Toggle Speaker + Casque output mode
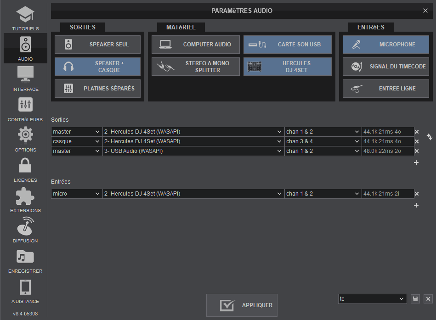The width and height of the screenshot is (436, 320). click(x=97, y=67)
